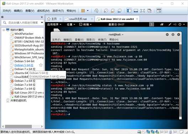Select WinXPattacker in the library

point(24,34)
